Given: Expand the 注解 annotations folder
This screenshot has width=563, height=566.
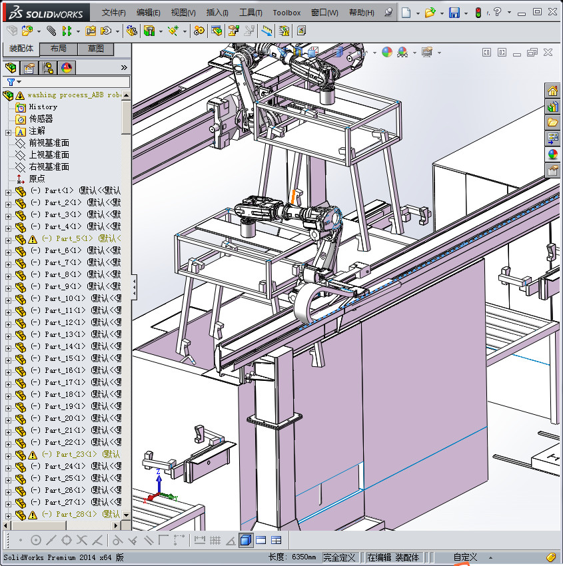Looking at the screenshot, I should 8,131.
